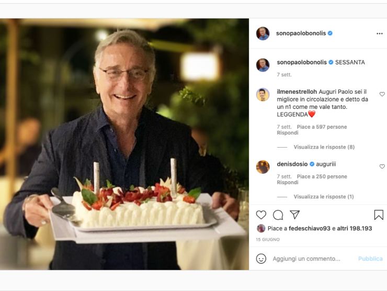Image resolution: width=387 pixels, height=291 pixels.
Task: Open the emoji picker smiley icon
Action: (x=261, y=259)
